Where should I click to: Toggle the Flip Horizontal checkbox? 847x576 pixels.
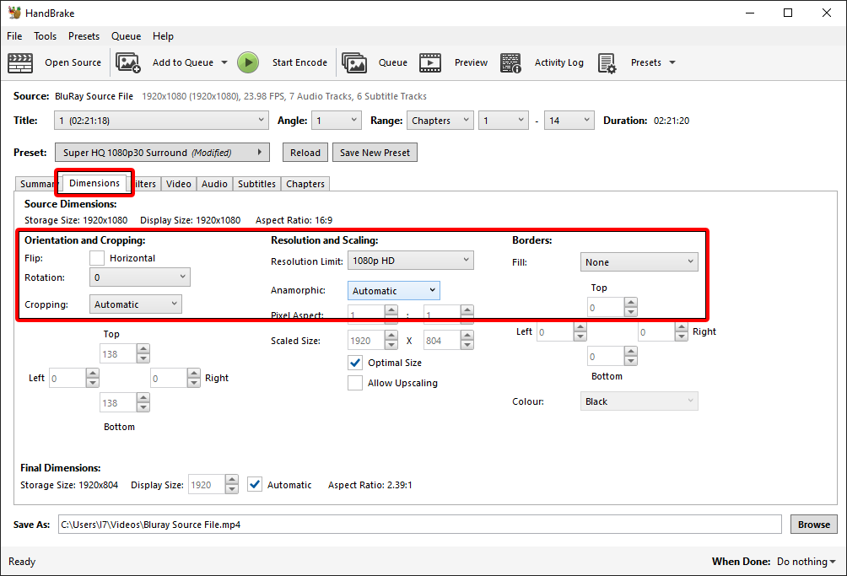click(97, 258)
